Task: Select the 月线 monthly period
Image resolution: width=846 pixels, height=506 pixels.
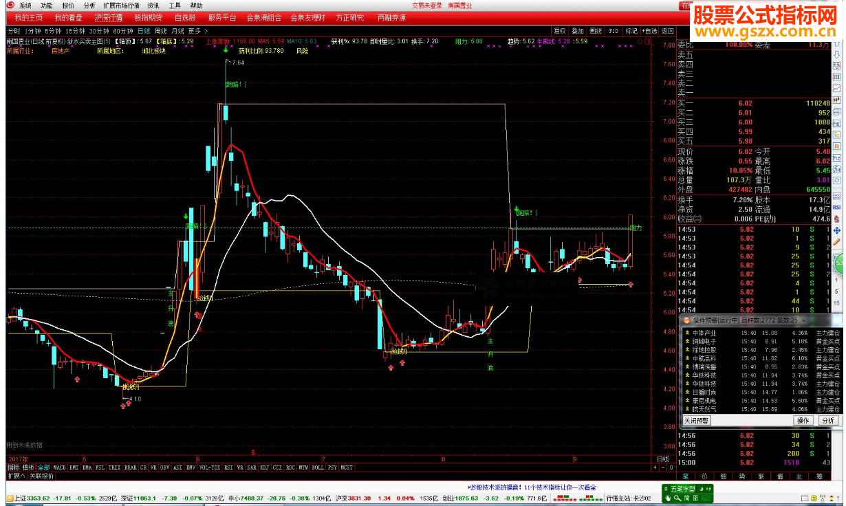Action: [178, 31]
